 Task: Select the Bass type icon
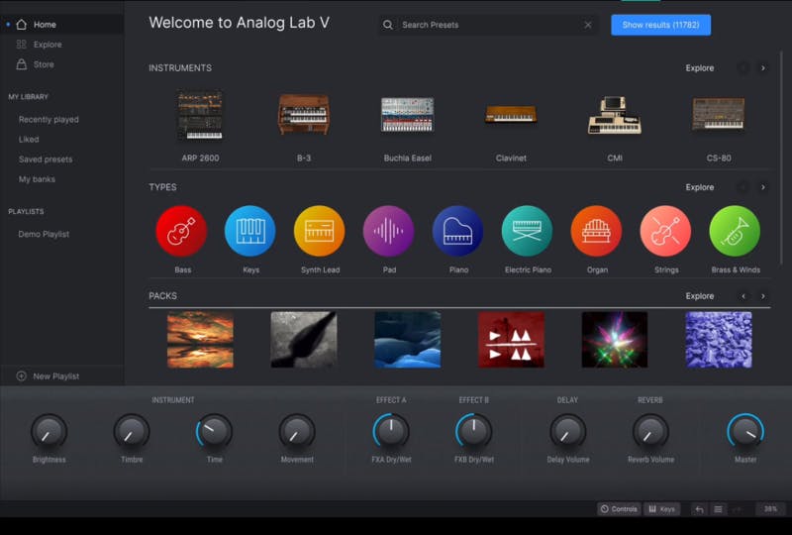[181, 231]
